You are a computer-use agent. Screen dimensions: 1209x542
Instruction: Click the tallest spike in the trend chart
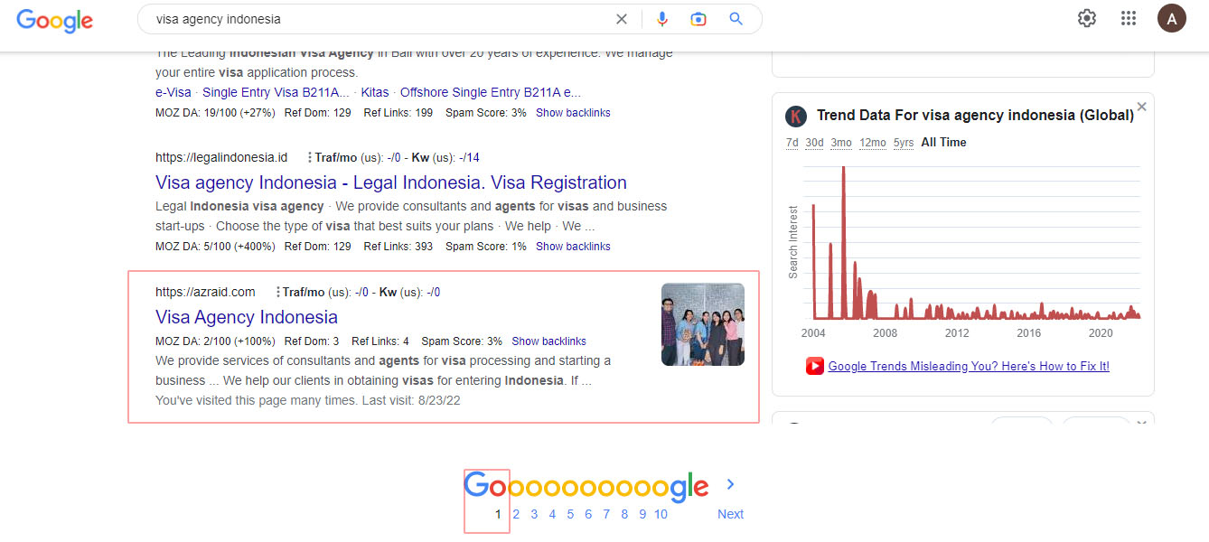coord(843,242)
